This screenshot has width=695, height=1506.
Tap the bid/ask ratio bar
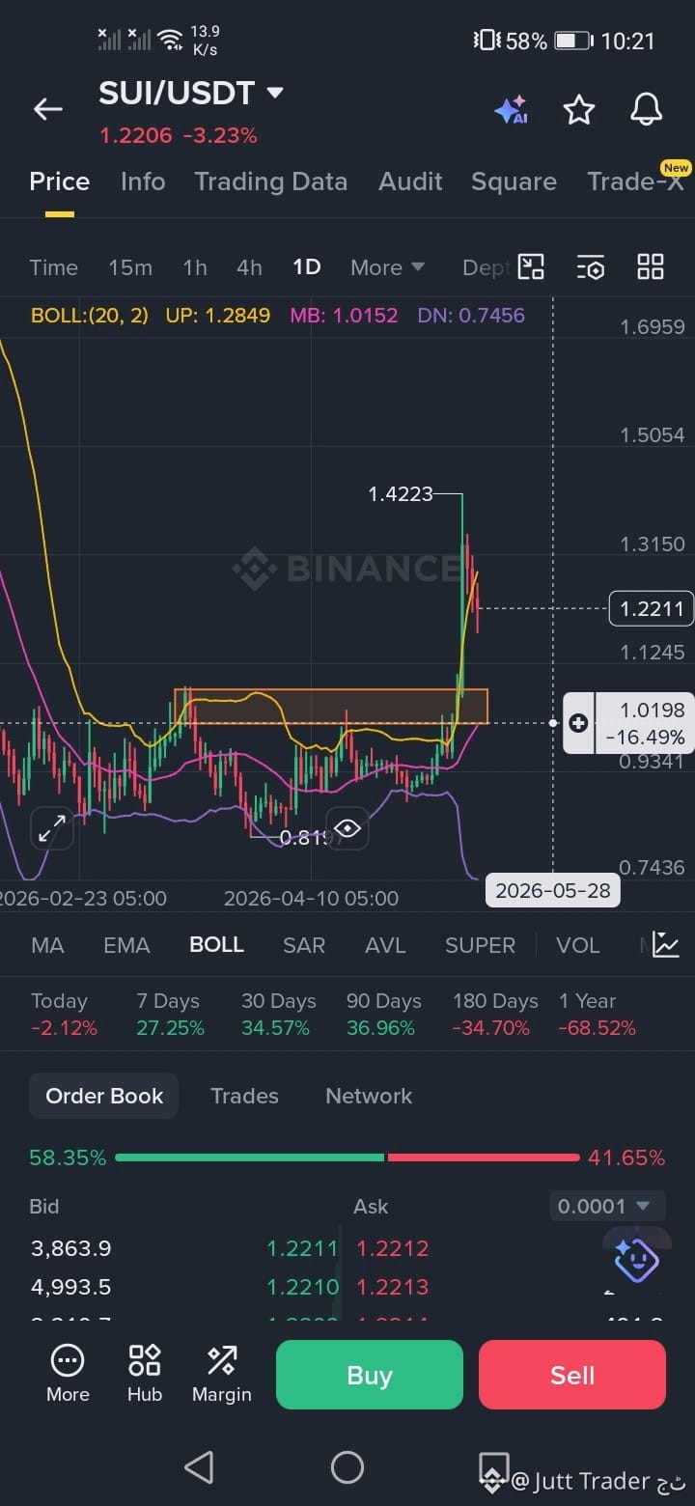[347, 1157]
